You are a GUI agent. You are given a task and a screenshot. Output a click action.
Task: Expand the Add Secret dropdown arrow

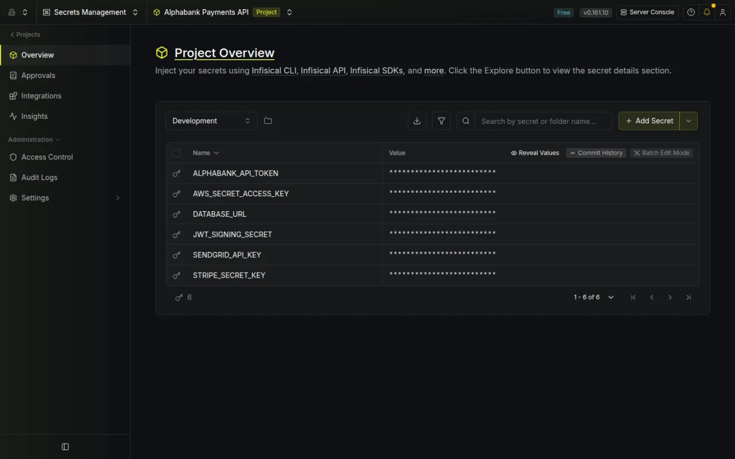point(688,121)
